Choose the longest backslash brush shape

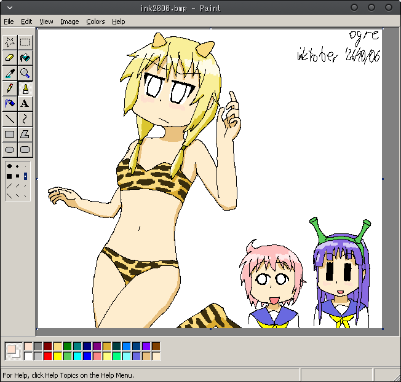9,196
